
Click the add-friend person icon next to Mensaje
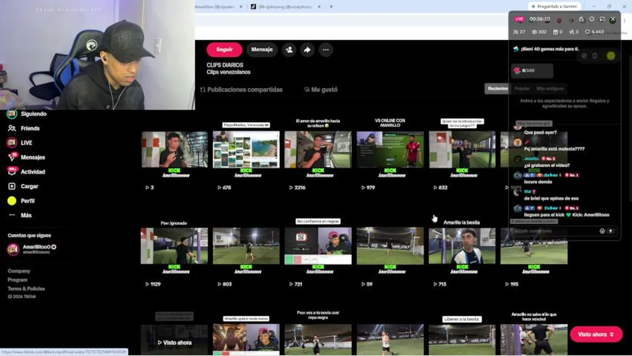289,49
